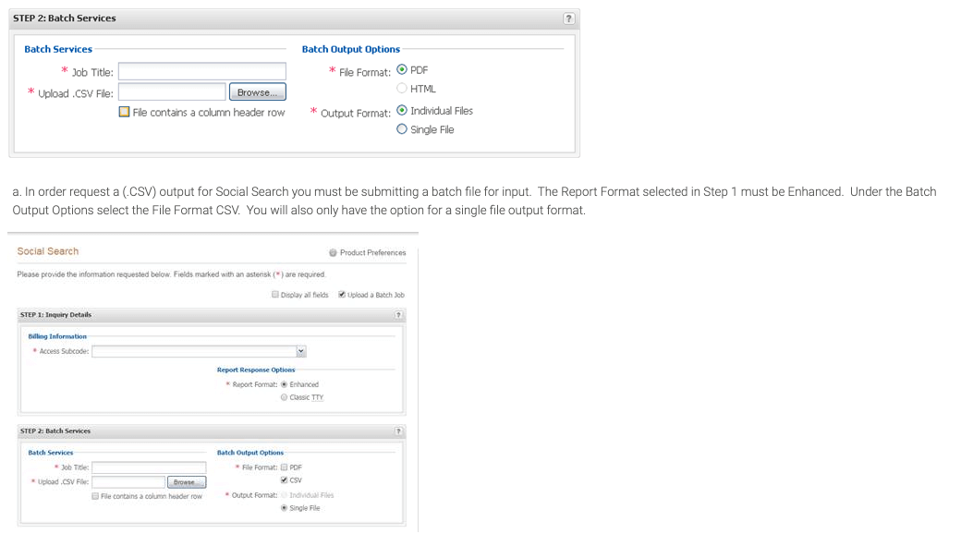Click help icon in Step 1 Inquiry Details header

click(x=399, y=315)
